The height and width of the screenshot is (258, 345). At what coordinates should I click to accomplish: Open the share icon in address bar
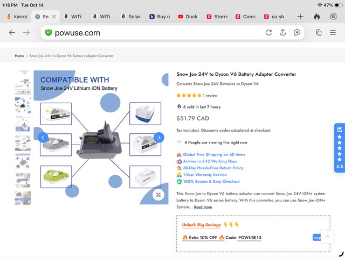282,32
